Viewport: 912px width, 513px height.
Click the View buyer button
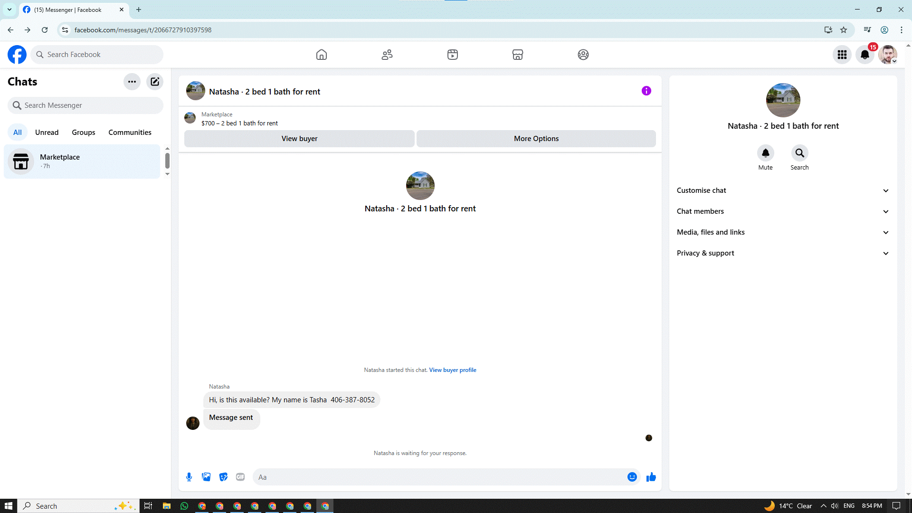(299, 139)
